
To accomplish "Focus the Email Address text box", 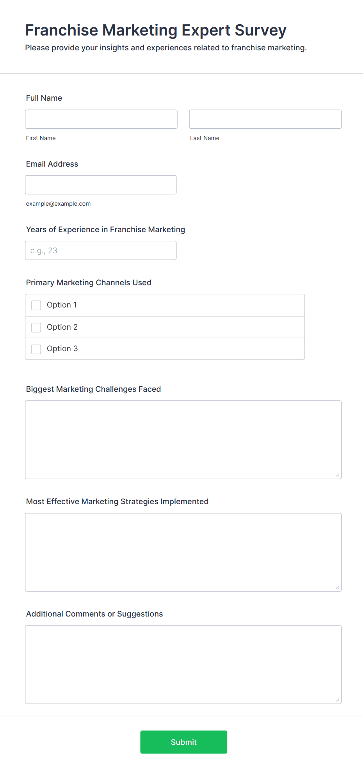I will point(101,185).
